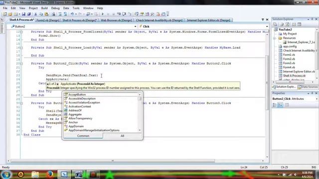The height and width of the screenshot is (179, 319).
Task: Open Button2_Click object dropdown in Properties
Action: (317, 99)
